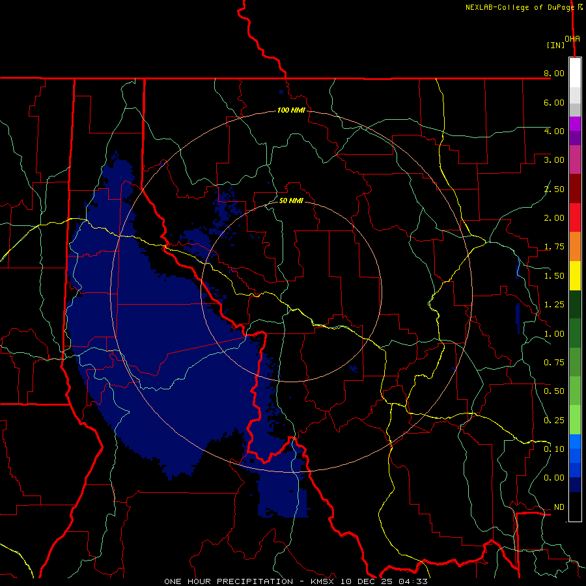586x586 pixels.
Task: Click the navy blue legend swatch
Action: [x=575, y=484]
